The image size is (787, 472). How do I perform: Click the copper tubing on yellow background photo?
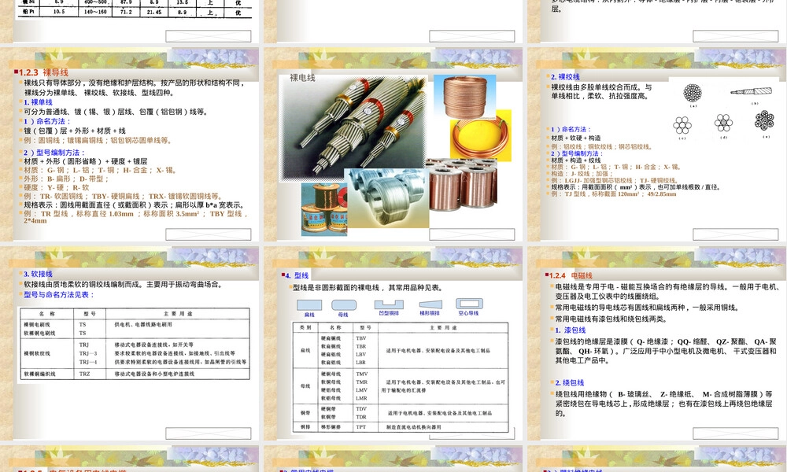coord(480,136)
